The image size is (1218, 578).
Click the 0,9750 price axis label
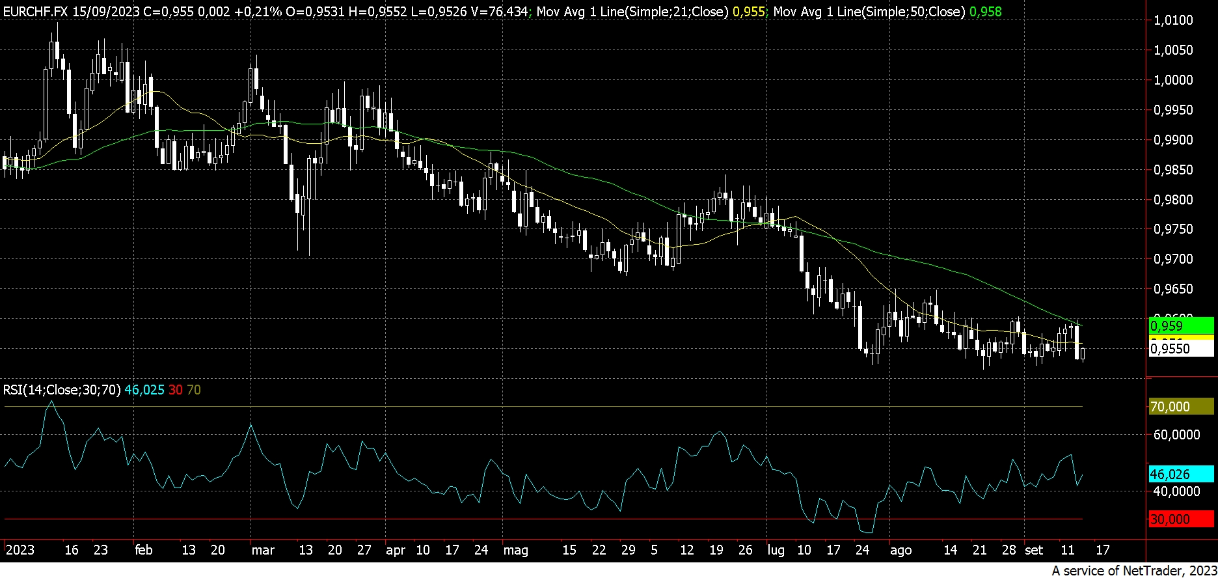(x=1173, y=229)
